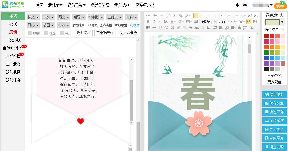Image resolution: width=288 pixels, height=151 pixels.
Task: Switch to the 模板 sidebar tab
Action: tap(13, 24)
